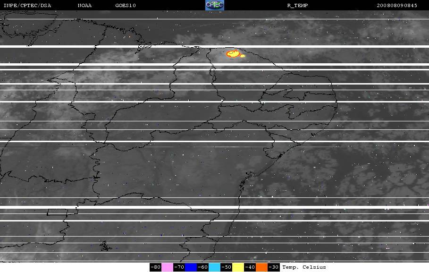The height and width of the screenshot is (272, 429).
Task: Click the Temp. Celsius legend label
Action: tap(304, 267)
